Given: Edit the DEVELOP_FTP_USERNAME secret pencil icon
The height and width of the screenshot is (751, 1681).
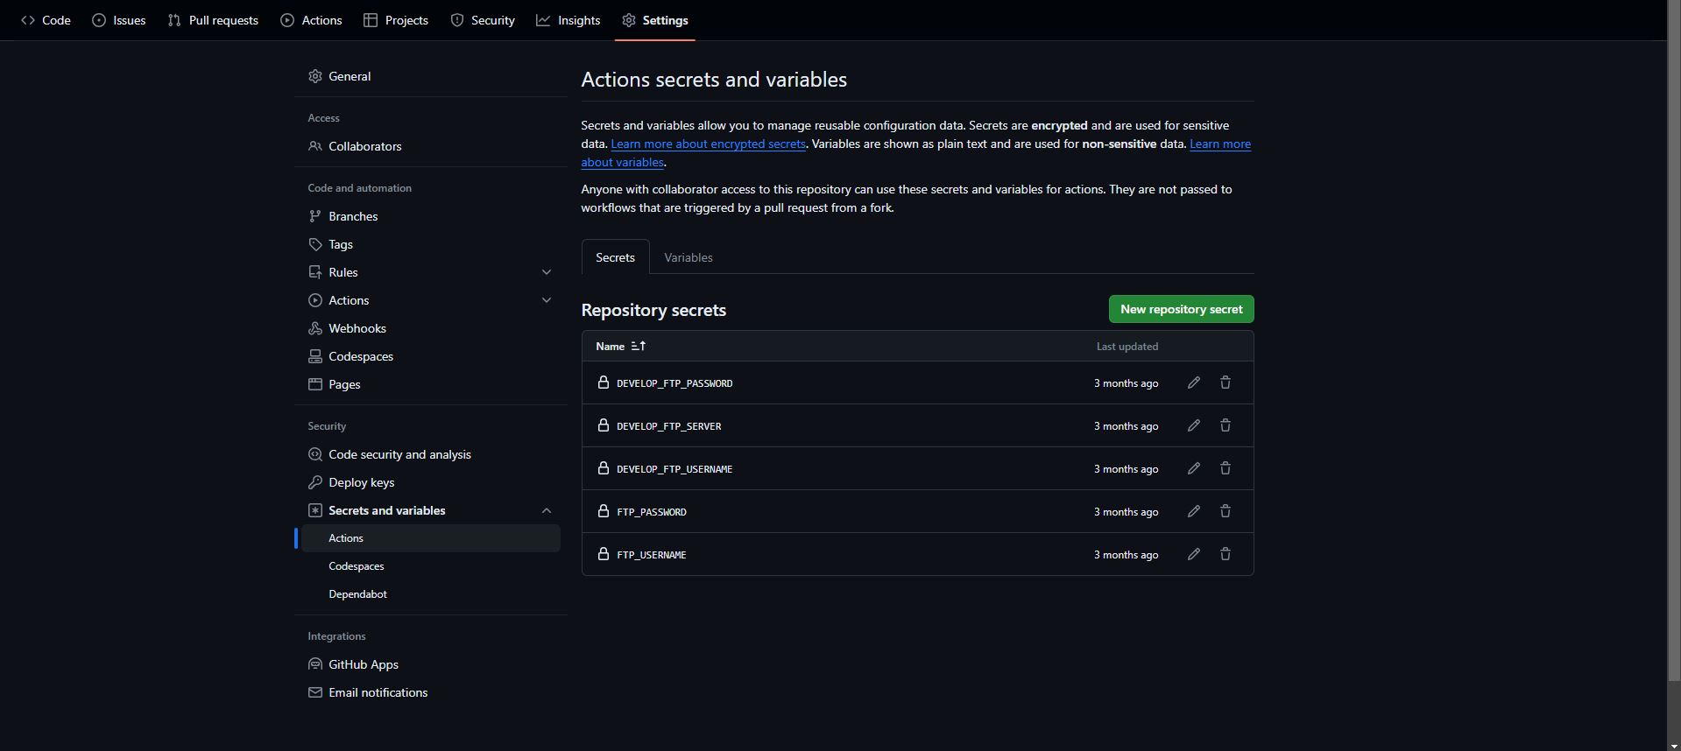Looking at the screenshot, I should 1193,468.
